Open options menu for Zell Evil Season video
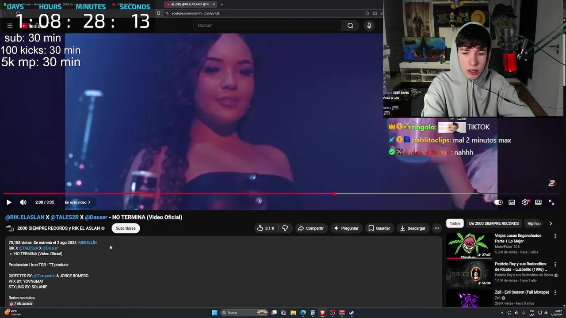 [x=555, y=293]
